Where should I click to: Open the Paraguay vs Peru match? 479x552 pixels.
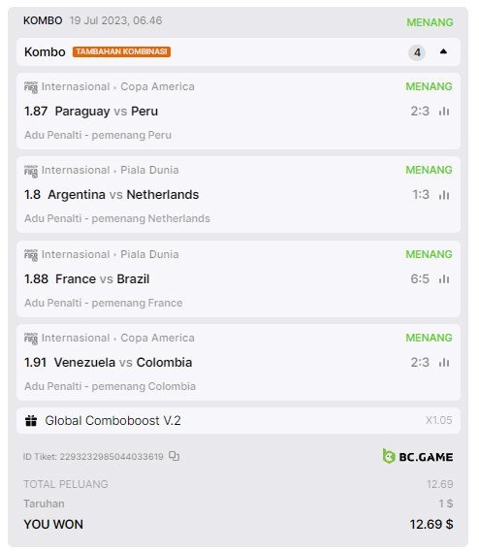point(107,112)
